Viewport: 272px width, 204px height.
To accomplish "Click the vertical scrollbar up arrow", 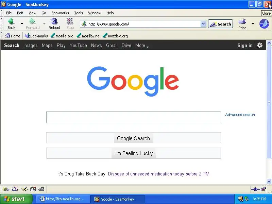I will [269, 43].
